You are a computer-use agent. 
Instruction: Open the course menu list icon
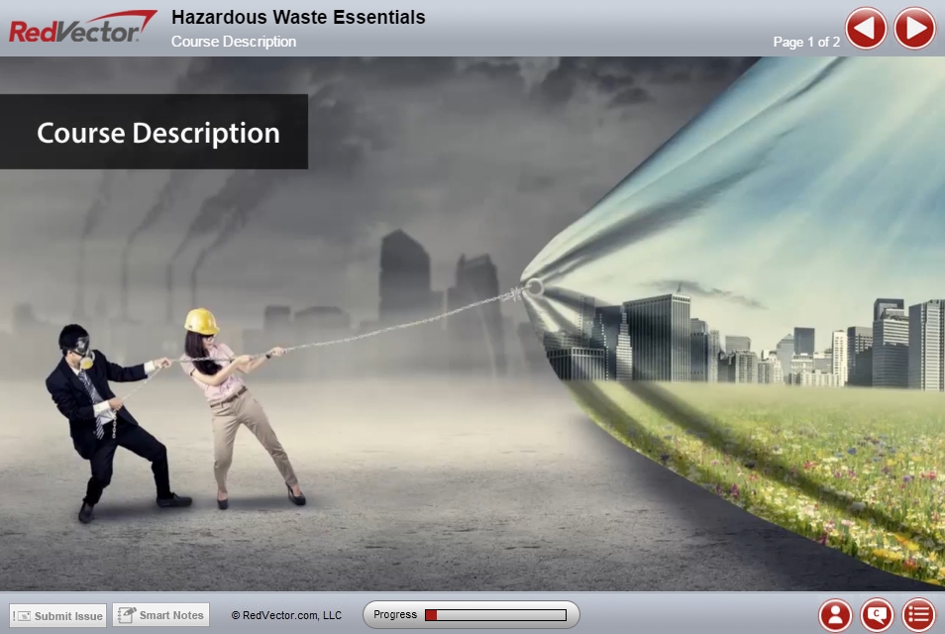tap(918, 615)
